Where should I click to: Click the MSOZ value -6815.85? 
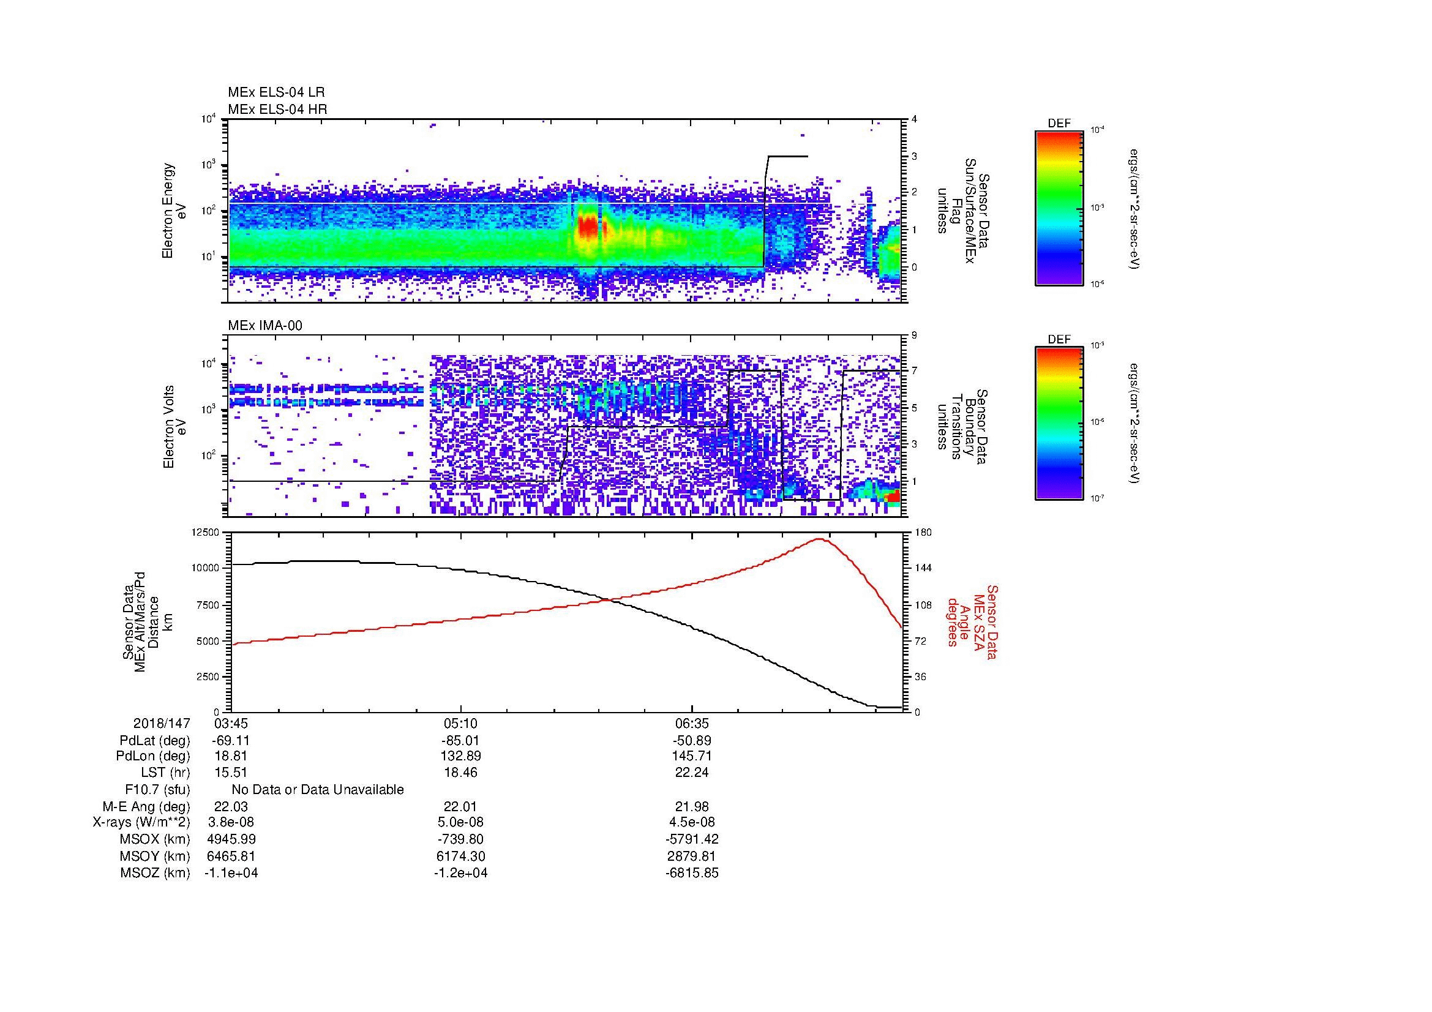click(x=692, y=873)
